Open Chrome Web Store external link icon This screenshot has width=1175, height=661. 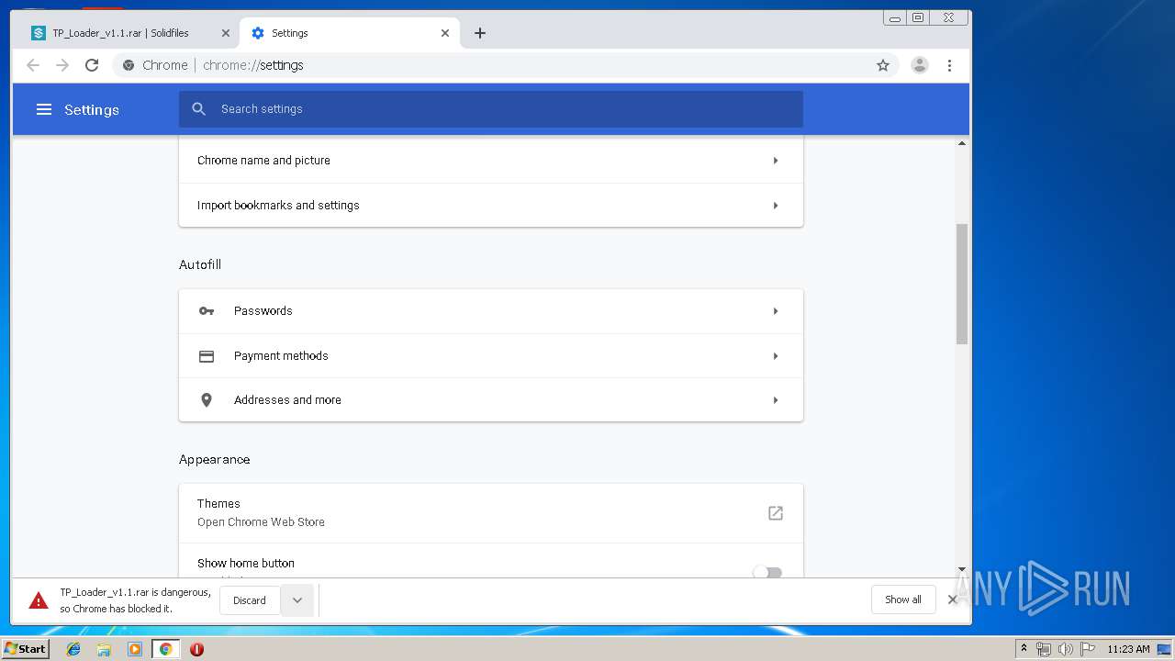point(776,513)
